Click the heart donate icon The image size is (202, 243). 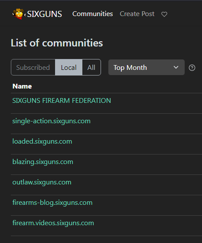tap(164, 14)
